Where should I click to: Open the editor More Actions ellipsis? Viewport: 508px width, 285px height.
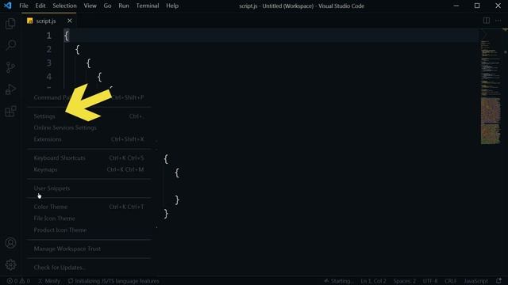(x=498, y=21)
